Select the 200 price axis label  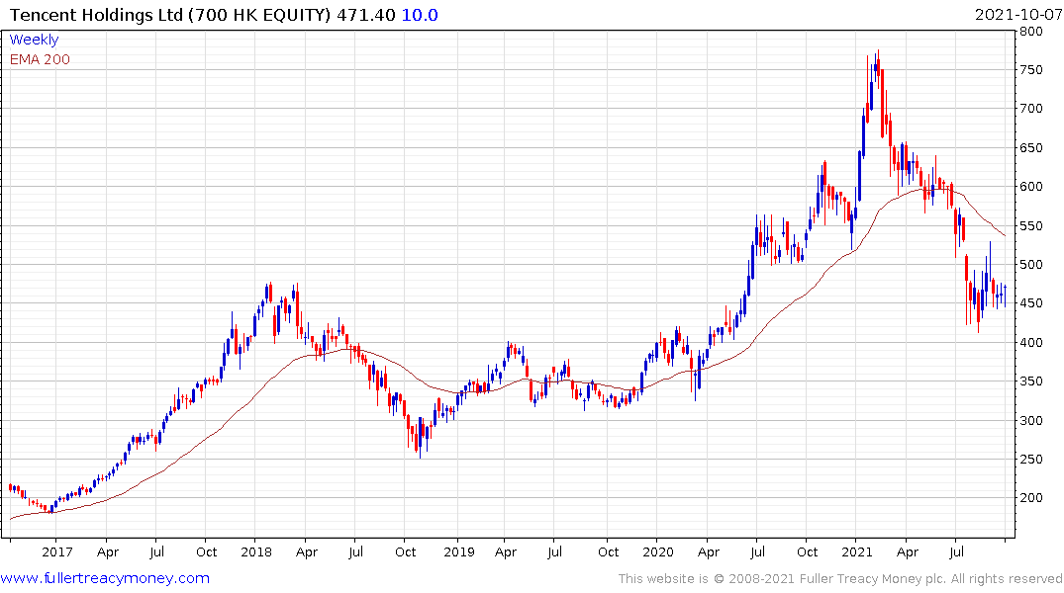[1030, 497]
